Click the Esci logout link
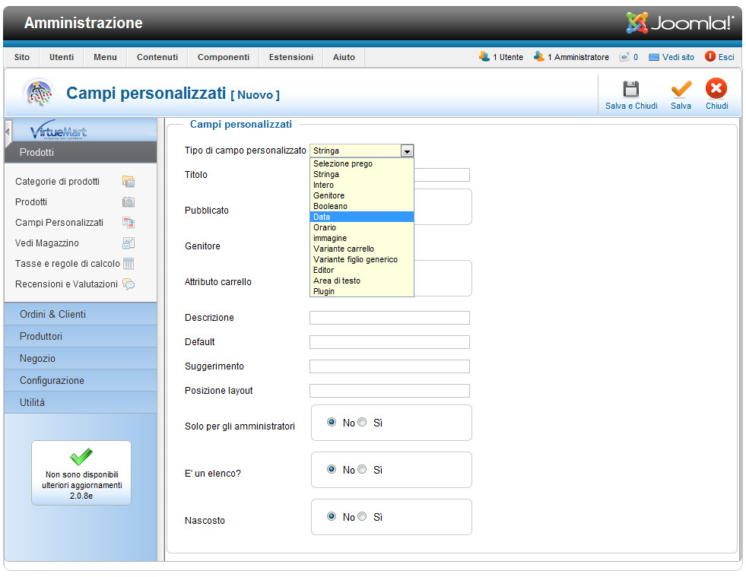This screenshot has height=577, width=746. (x=725, y=57)
